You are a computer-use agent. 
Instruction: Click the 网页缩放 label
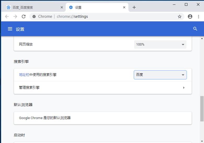click(26, 44)
